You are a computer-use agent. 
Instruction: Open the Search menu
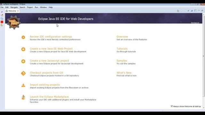22,7
